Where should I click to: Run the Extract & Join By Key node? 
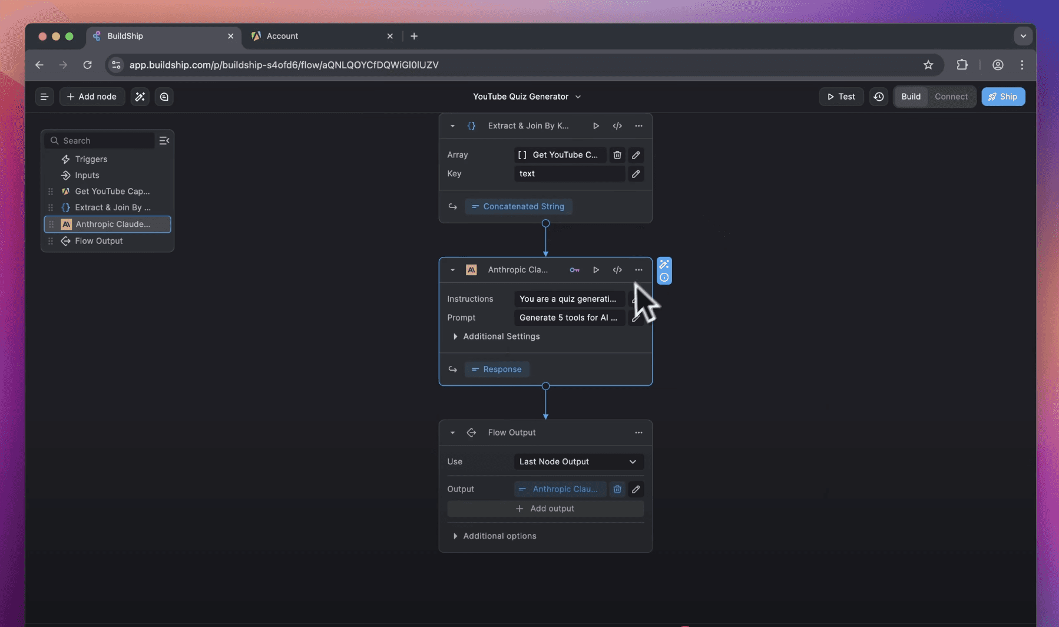coord(596,126)
